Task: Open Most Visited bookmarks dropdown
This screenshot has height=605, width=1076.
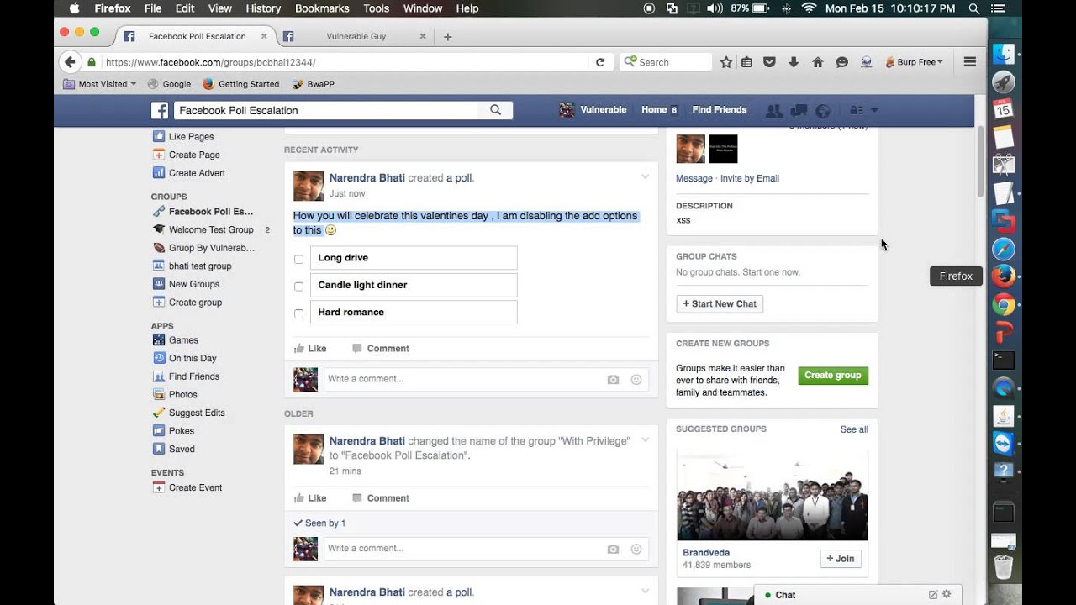Action: pyautogui.click(x=99, y=84)
